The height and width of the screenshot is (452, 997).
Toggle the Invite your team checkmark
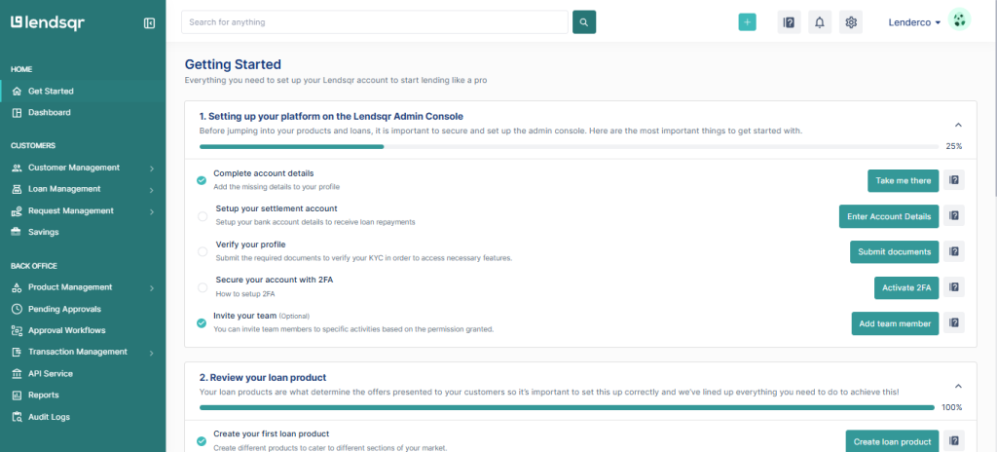202,322
